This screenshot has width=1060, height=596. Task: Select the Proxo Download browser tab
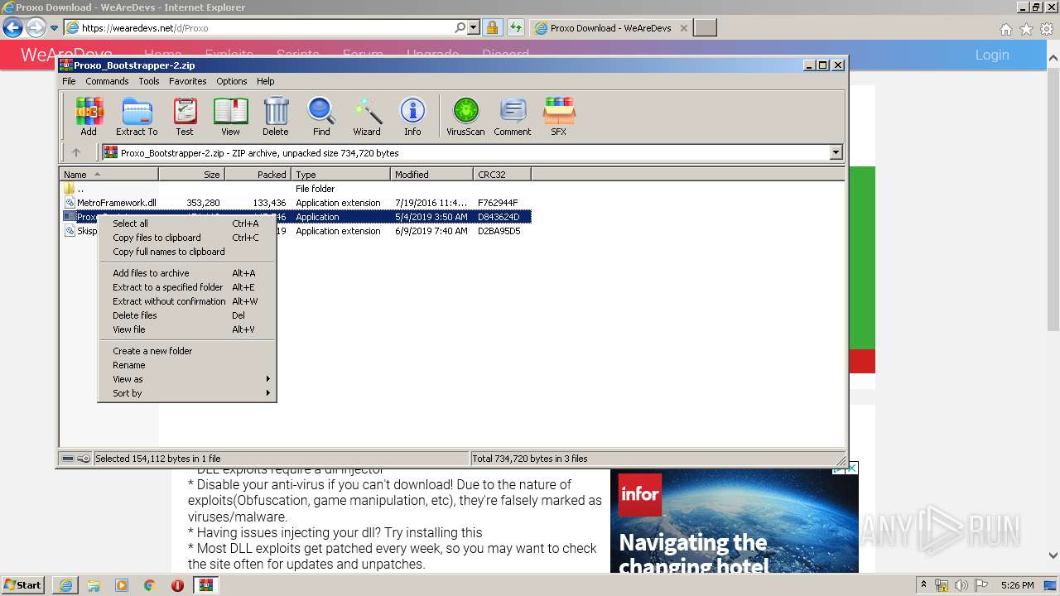[610, 28]
